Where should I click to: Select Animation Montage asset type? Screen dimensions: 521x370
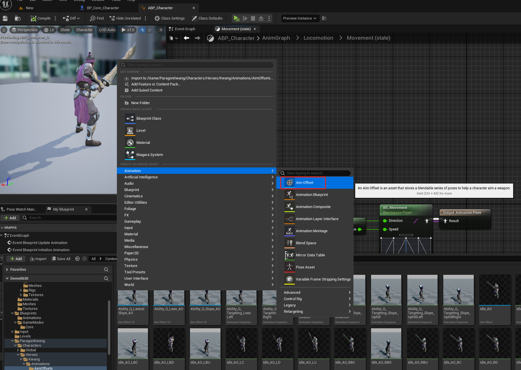click(x=315, y=231)
